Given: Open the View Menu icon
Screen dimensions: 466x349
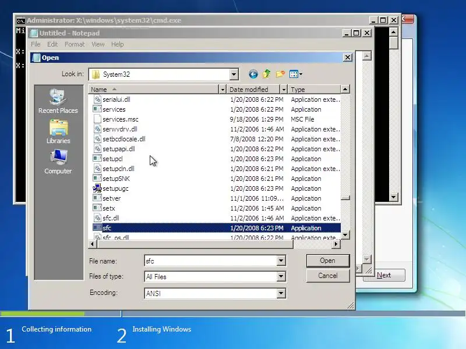Looking at the screenshot, I should [295, 74].
